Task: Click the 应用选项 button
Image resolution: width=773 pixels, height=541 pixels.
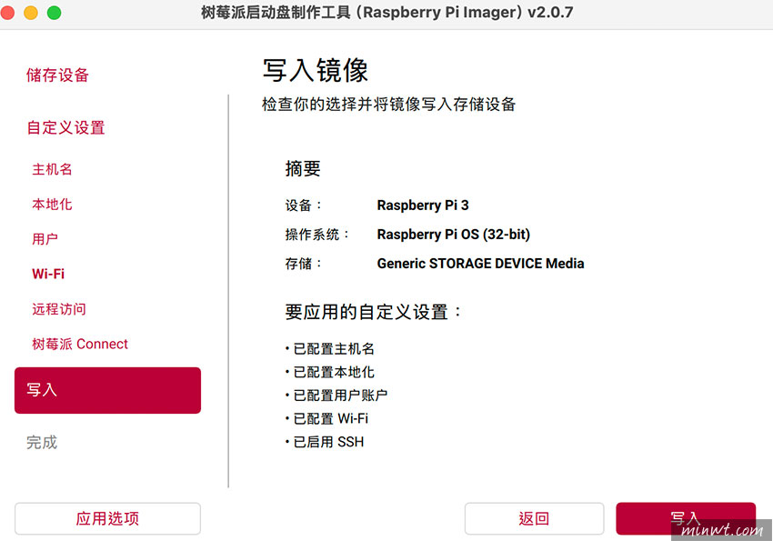Action: point(107,518)
